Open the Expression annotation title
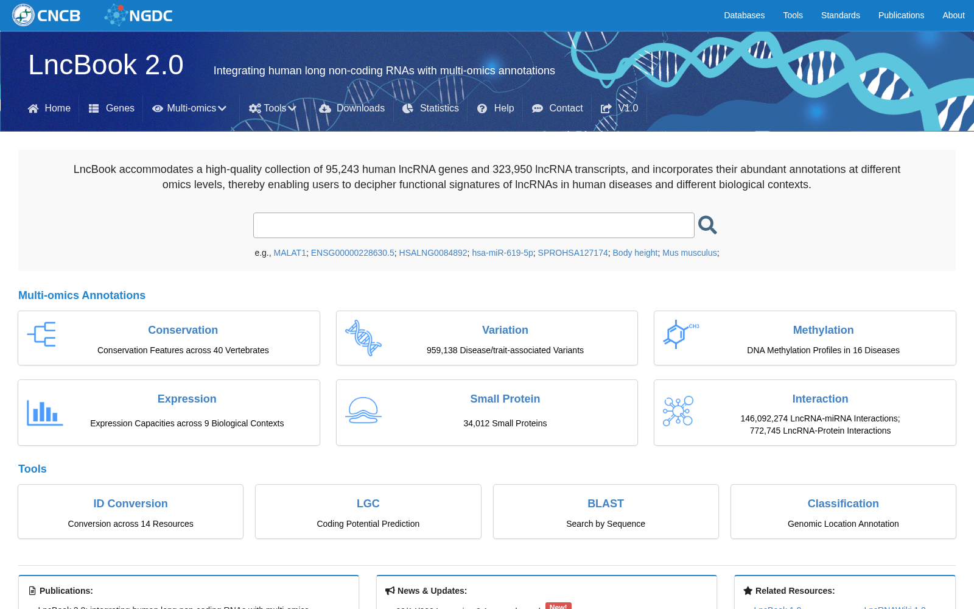The height and width of the screenshot is (609, 974). coord(187,399)
